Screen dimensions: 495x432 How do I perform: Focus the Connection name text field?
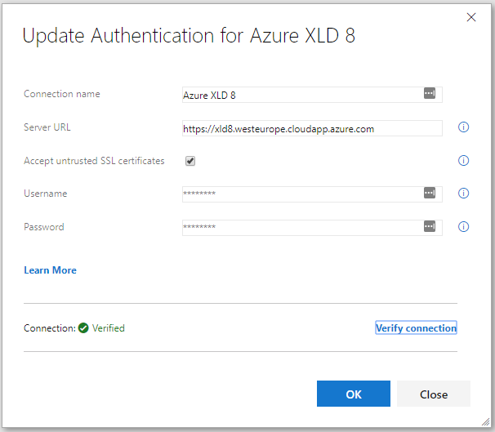click(302, 95)
